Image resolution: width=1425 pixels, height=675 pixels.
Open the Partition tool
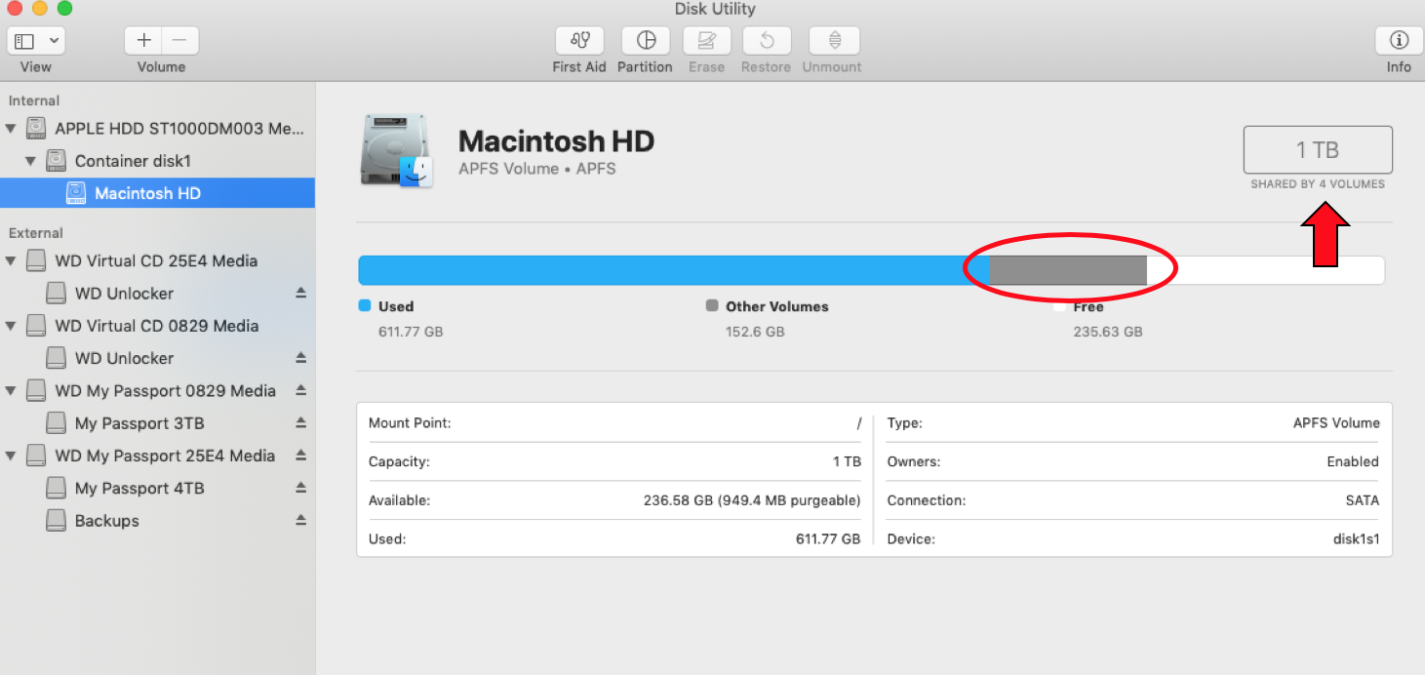[645, 41]
